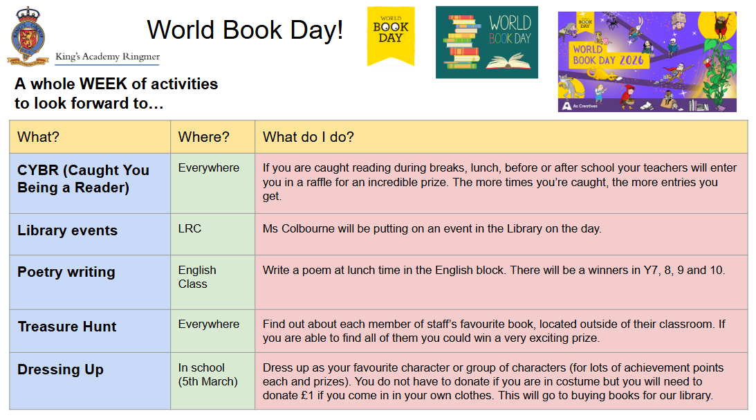Select the "What do I do?" header cell

pos(308,137)
